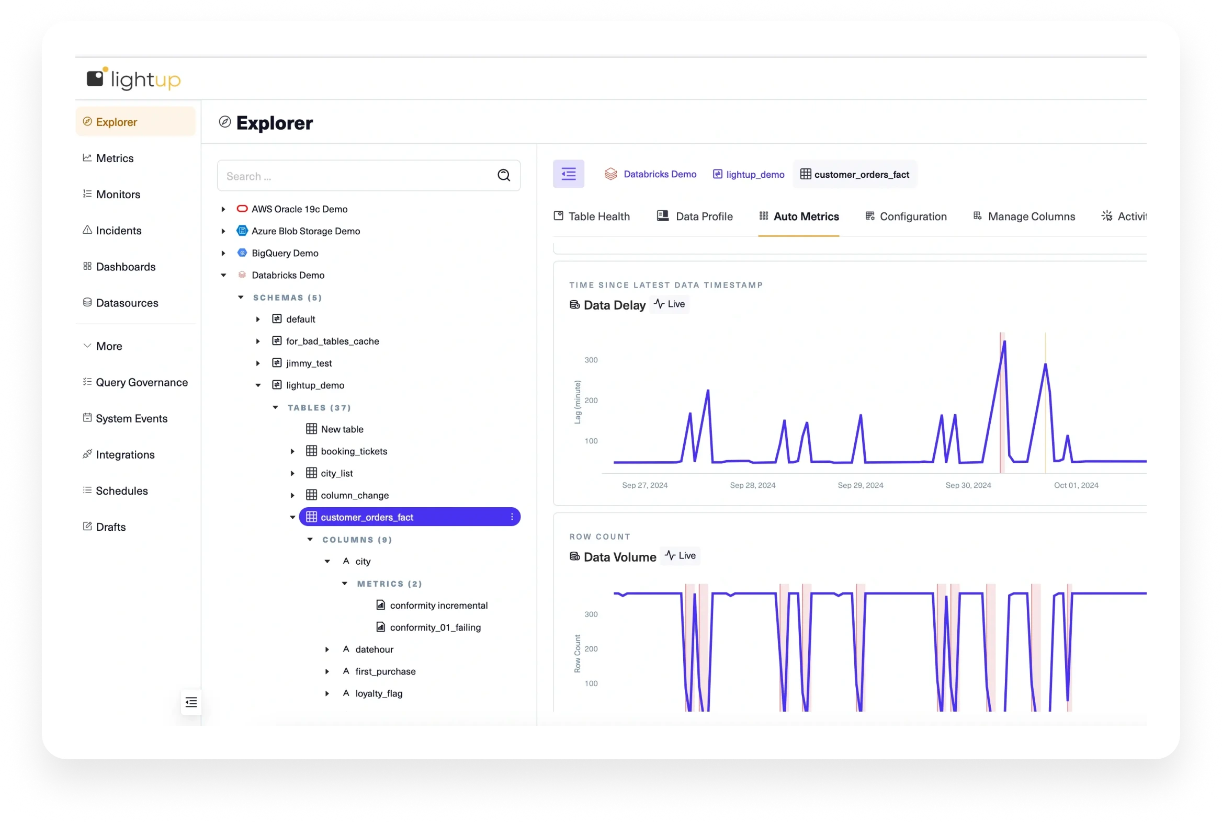Toggle Live mode on Data Delay chart

coord(669,304)
